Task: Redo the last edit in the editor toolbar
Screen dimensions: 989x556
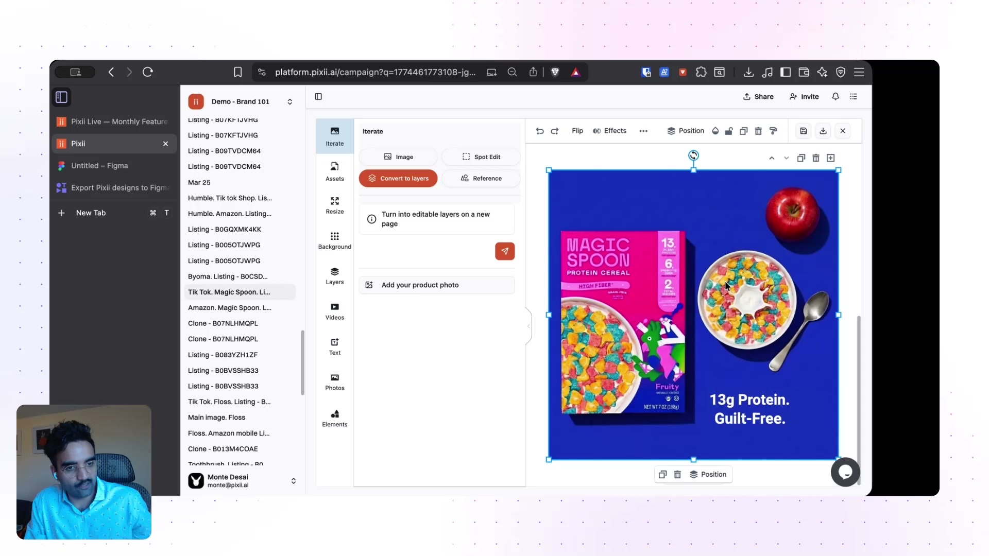Action: tap(555, 131)
